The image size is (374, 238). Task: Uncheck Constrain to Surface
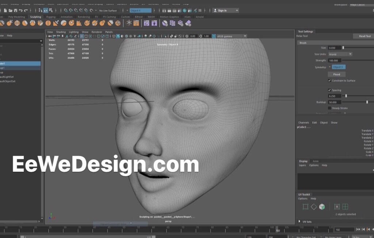(x=329, y=81)
